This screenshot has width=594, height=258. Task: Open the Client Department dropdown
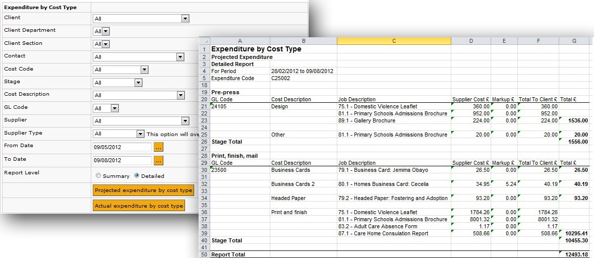pos(101,31)
